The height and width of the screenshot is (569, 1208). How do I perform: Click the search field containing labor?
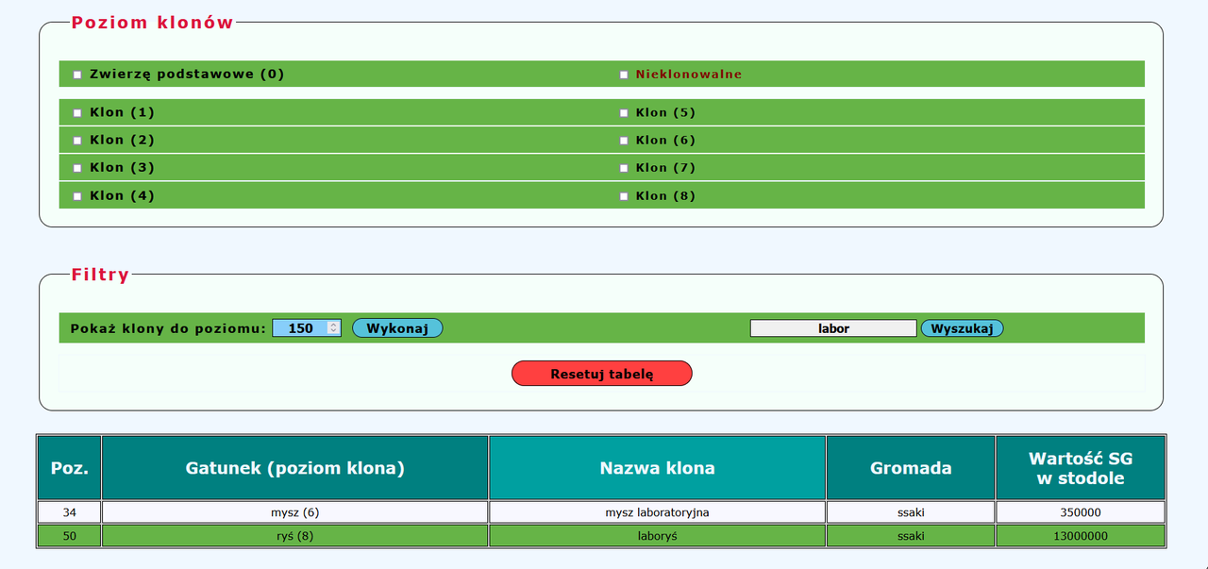tap(833, 328)
